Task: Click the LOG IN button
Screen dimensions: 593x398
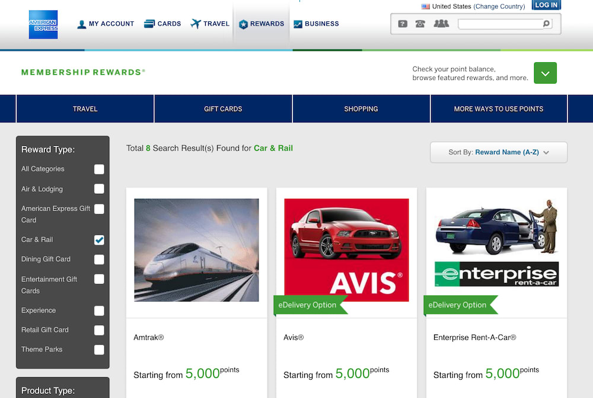Action: [x=546, y=5]
